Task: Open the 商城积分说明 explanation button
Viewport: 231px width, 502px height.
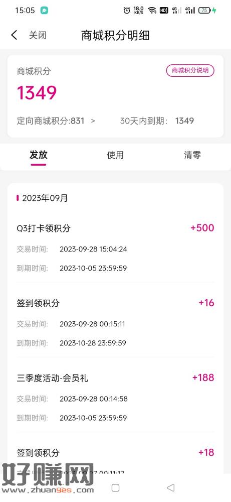Action: tap(190, 70)
